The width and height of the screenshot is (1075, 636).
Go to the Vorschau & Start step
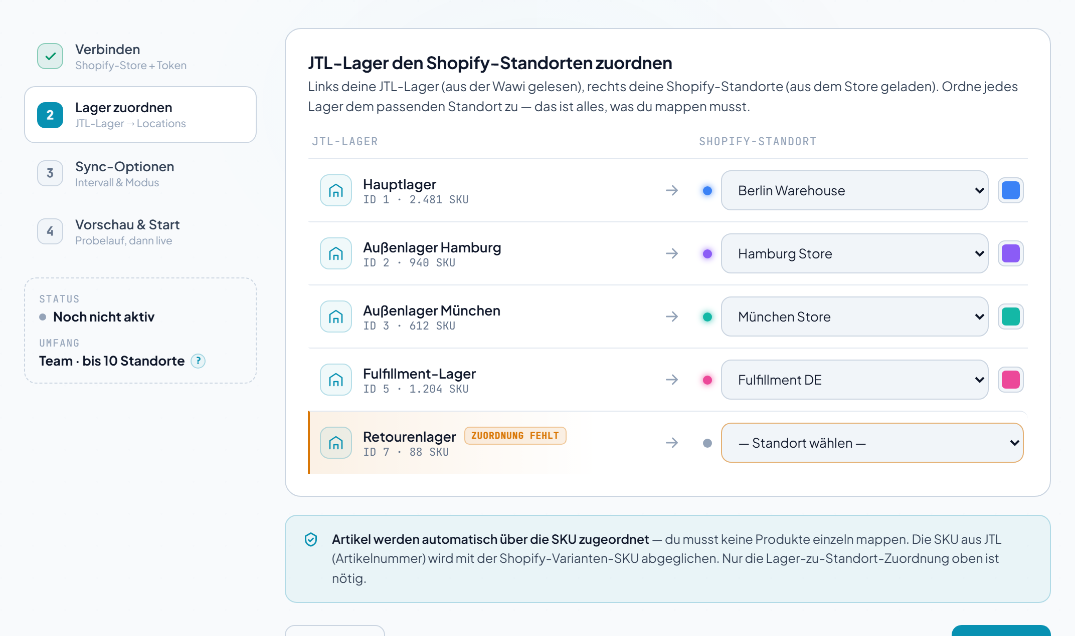click(x=140, y=231)
